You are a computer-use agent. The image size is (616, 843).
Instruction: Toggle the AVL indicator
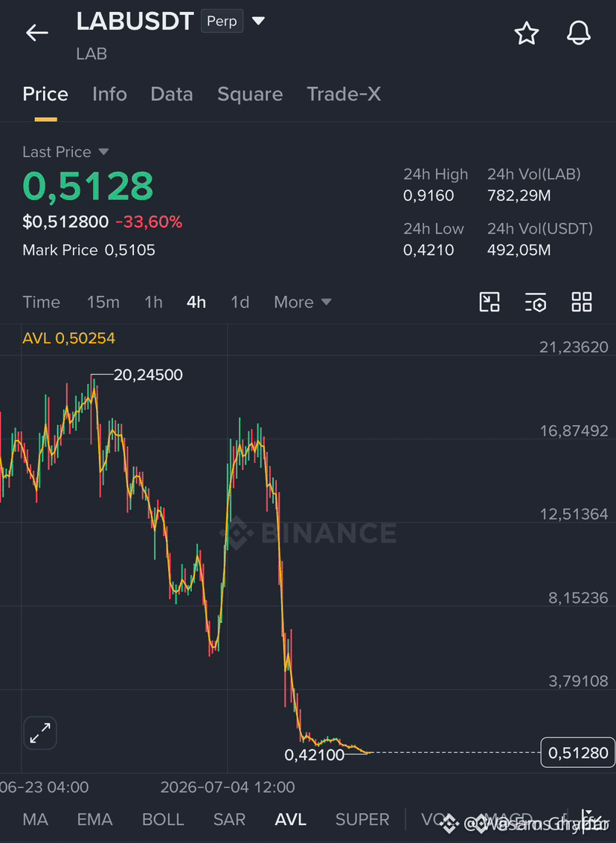point(290,819)
